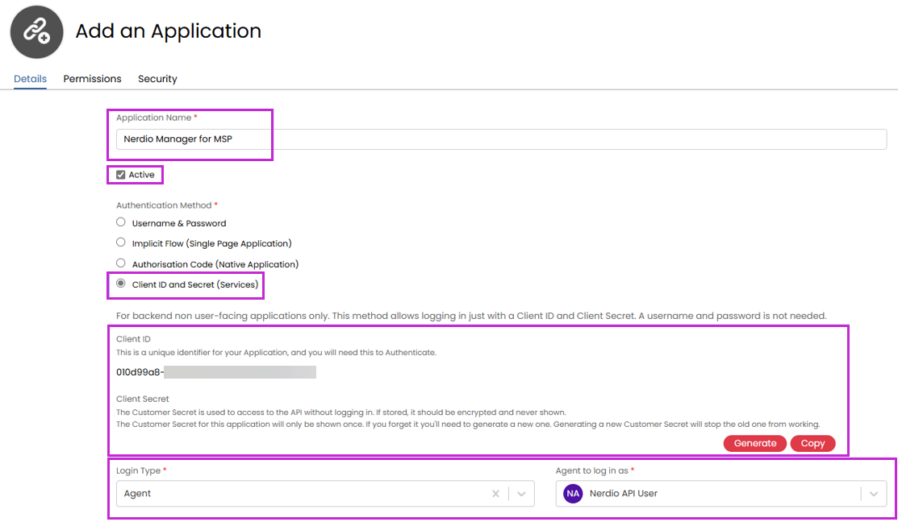Copy the client secret
The height and width of the screenshot is (522, 898).
pos(812,443)
